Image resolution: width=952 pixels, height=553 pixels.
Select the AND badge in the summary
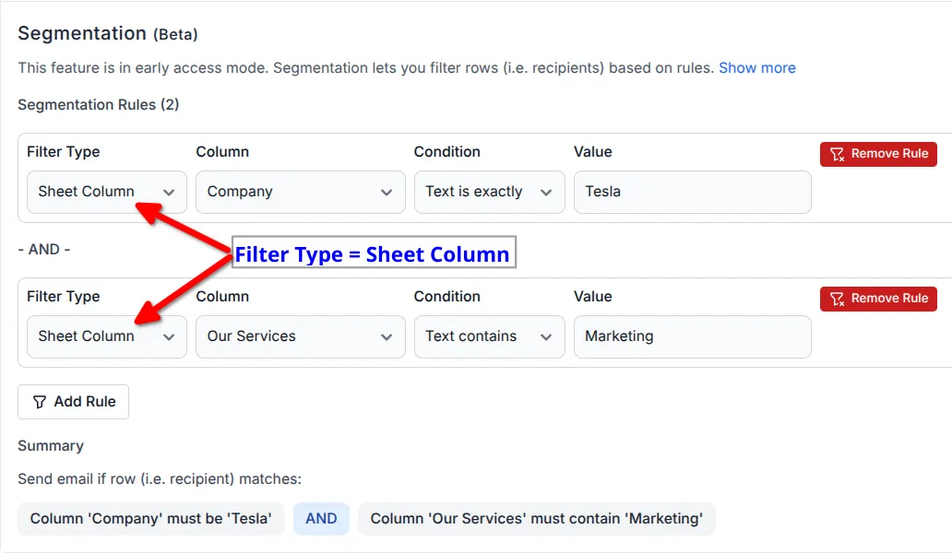coord(321,518)
